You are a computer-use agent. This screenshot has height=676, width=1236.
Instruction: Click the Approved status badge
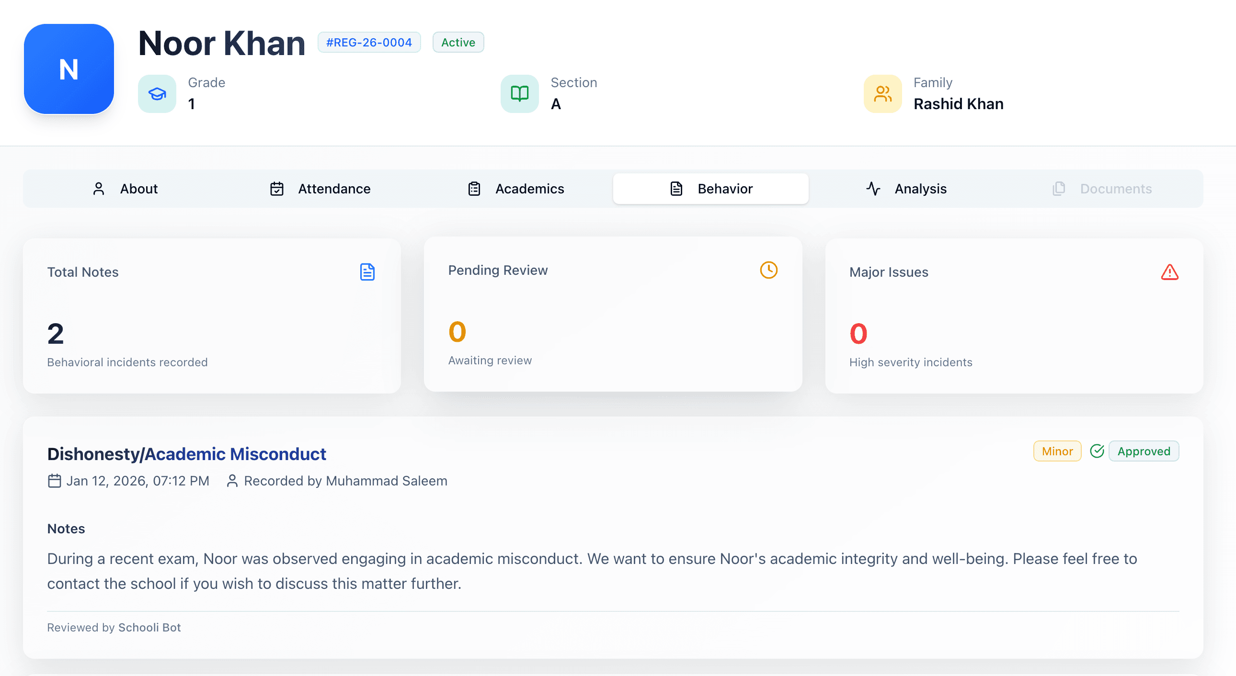click(1144, 451)
